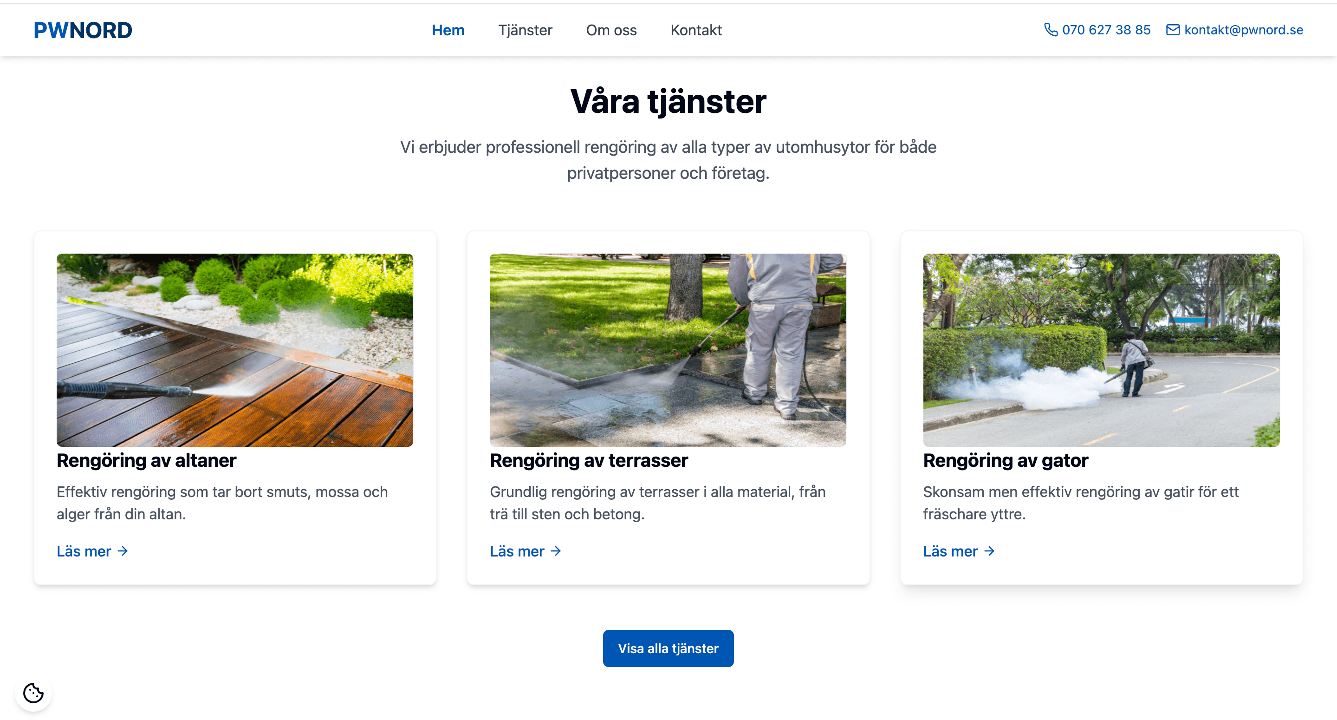
Task: Click arrow icon beside altaner Läs mer
Action: pyautogui.click(x=123, y=550)
